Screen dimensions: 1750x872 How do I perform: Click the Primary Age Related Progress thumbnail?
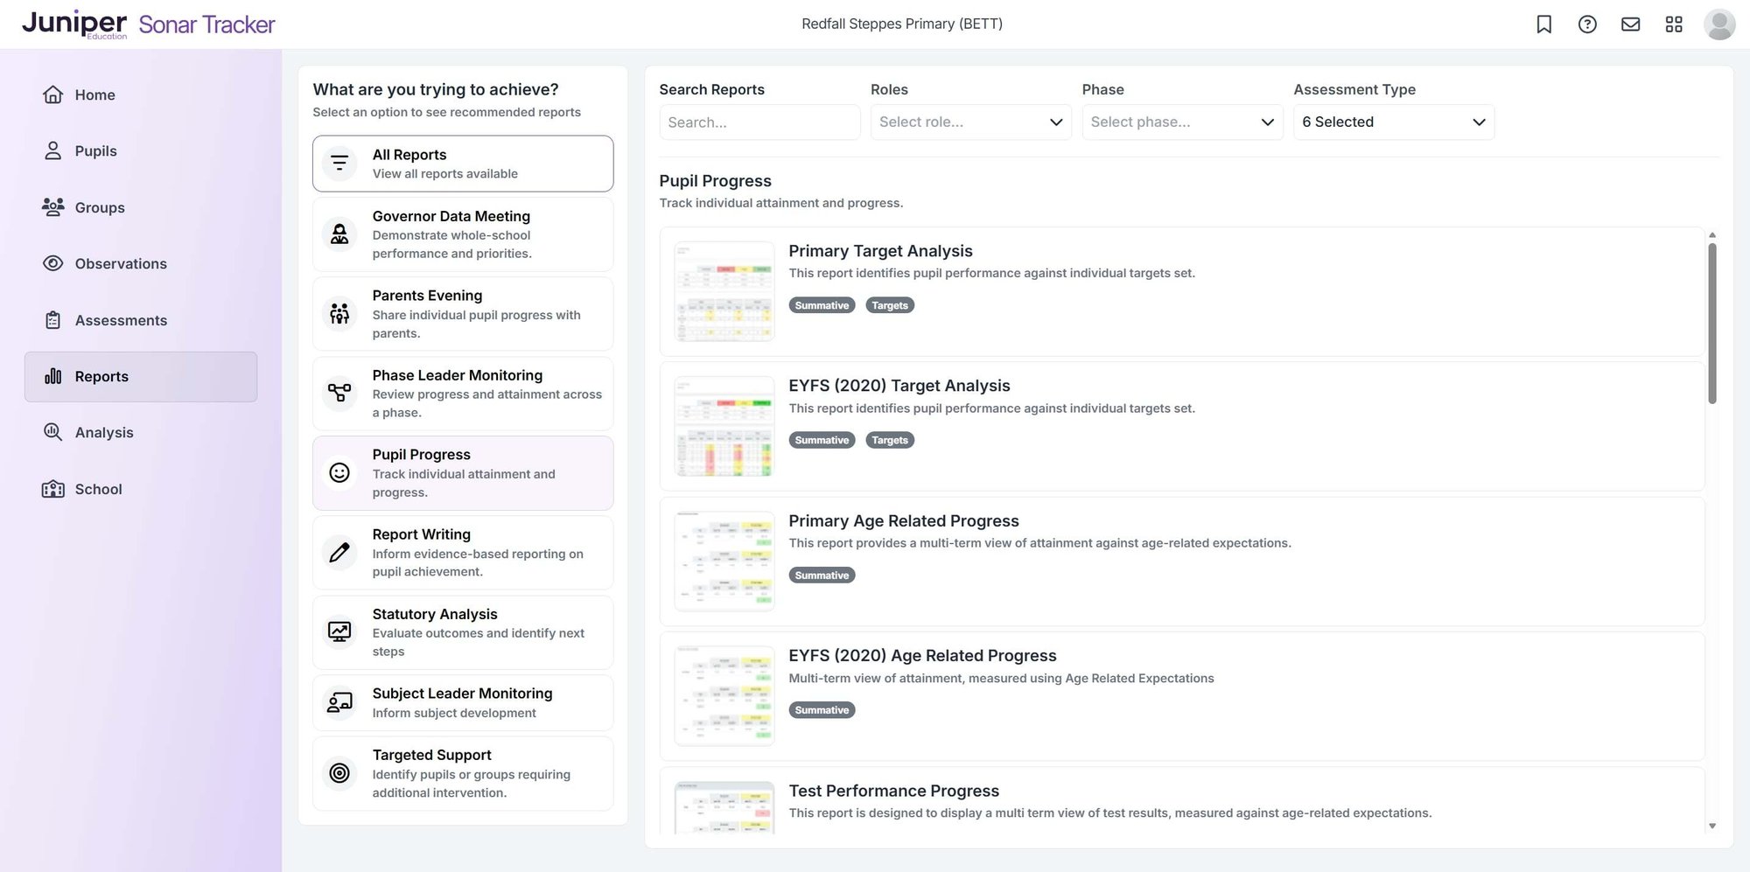click(x=724, y=561)
